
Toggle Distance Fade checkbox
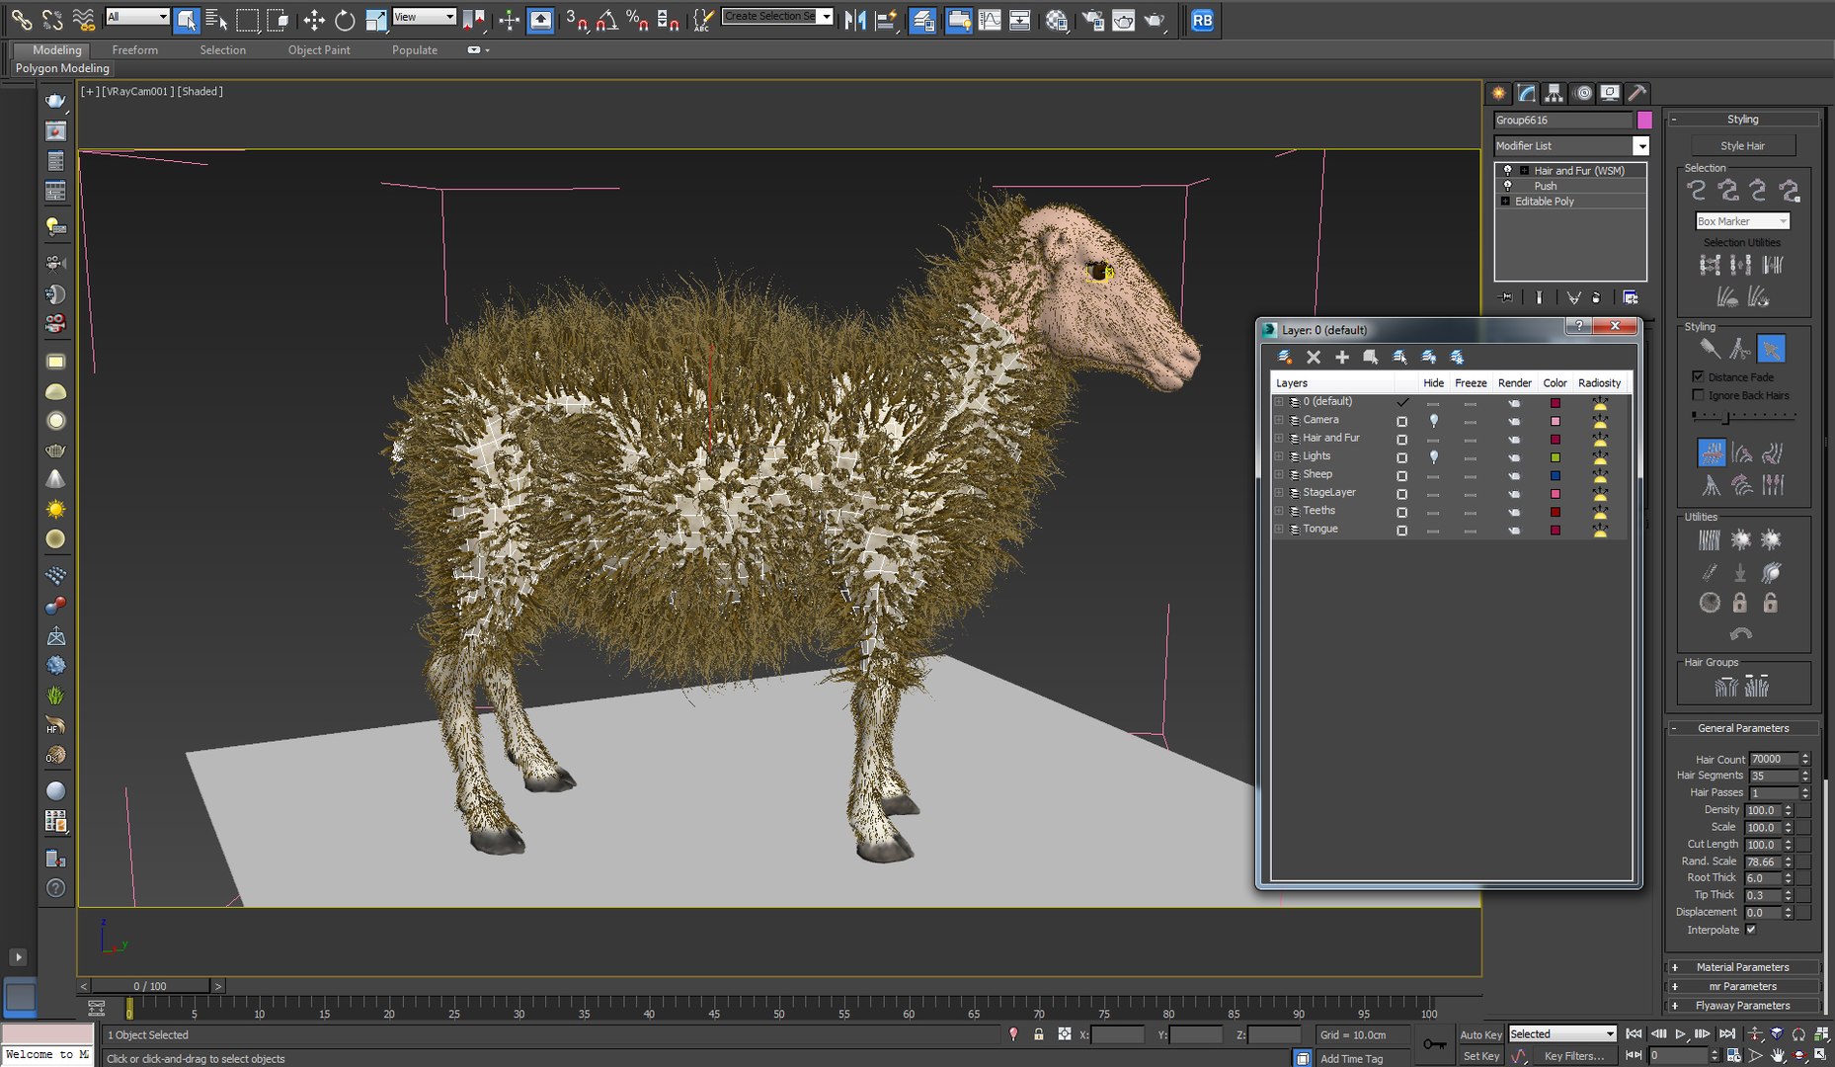1698,376
